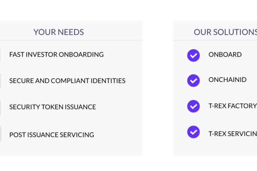Click the SECURE AND COMPLIANT IDENTITIES need
The height and width of the screenshot is (171, 257).
pos(67,81)
